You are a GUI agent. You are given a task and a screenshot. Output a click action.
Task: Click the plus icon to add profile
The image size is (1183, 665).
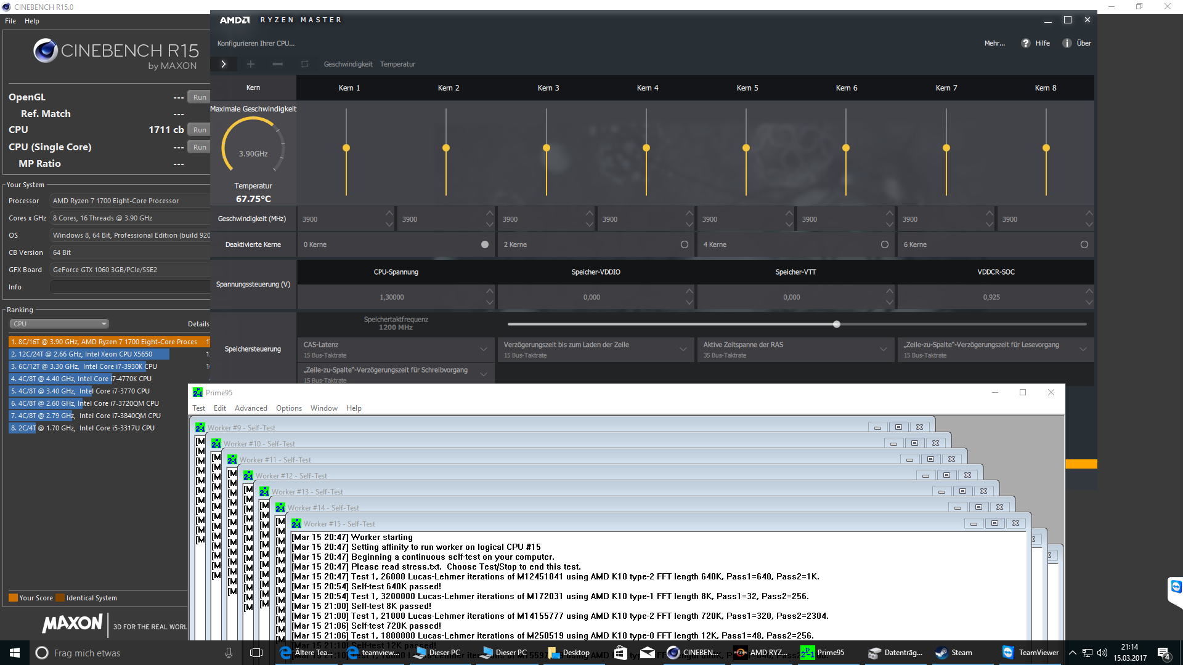coord(250,64)
